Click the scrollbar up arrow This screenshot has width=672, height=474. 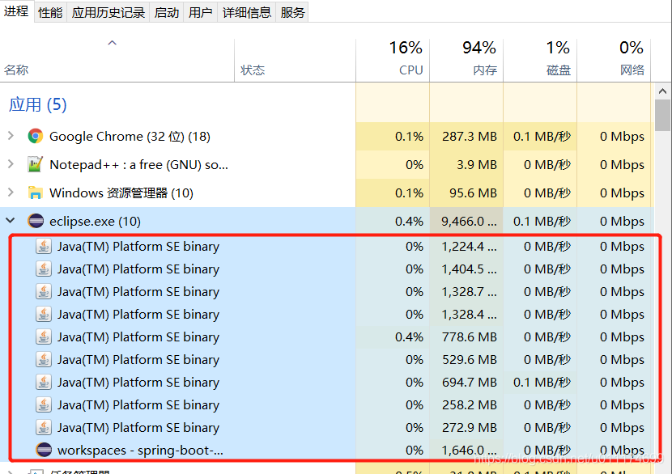662,91
